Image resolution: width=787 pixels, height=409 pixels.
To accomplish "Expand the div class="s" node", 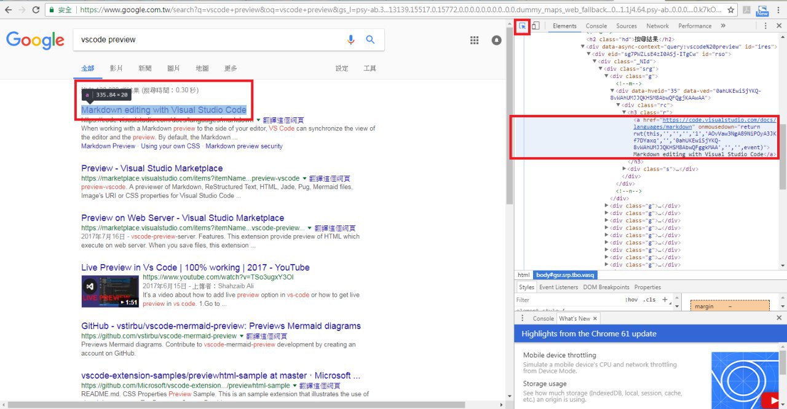I will click(625, 169).
